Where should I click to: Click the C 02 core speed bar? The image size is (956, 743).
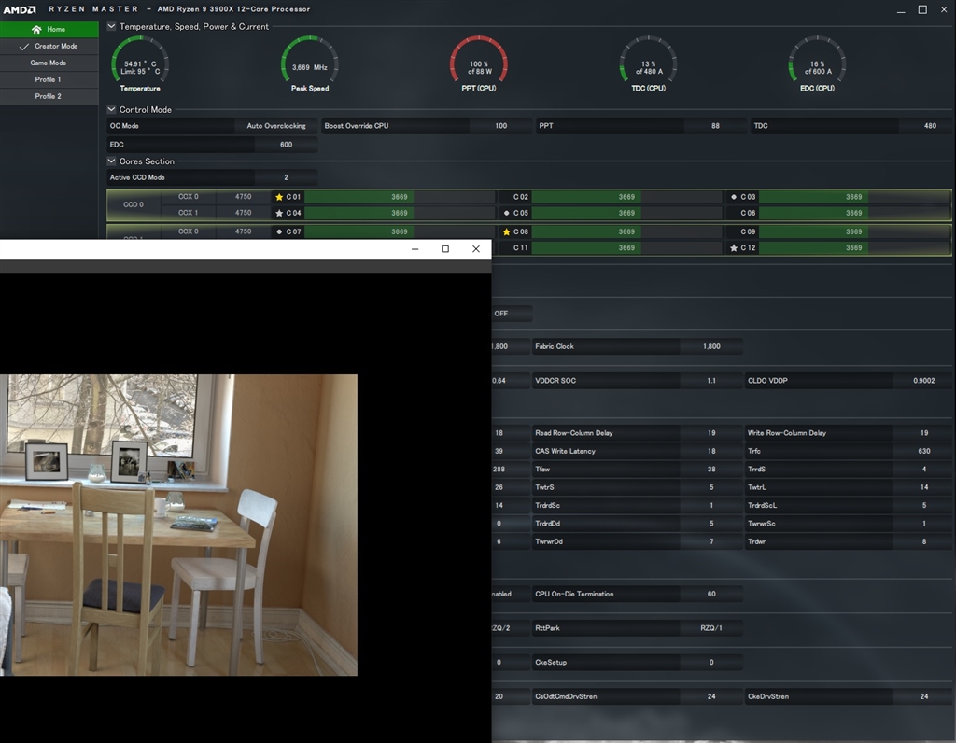click(x=626, y=197)
